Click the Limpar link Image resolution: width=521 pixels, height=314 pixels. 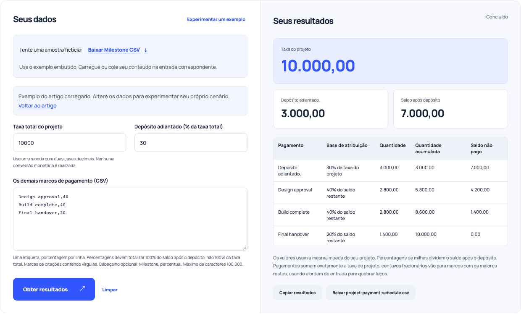click(110, 290)
